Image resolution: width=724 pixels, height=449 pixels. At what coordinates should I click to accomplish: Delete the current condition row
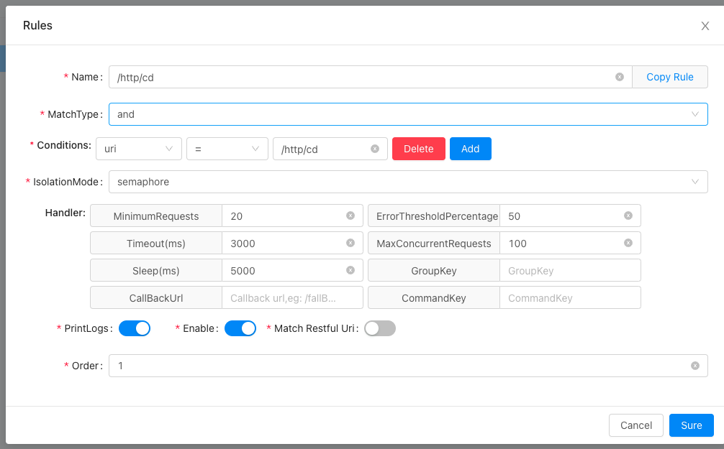click(418, 149)
